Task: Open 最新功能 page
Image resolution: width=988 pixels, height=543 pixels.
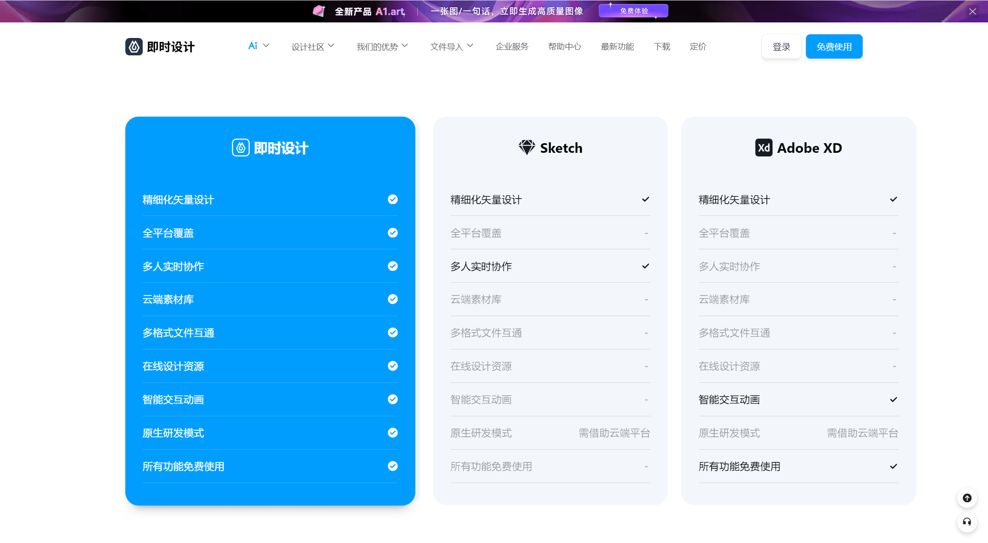Action: 617,47
